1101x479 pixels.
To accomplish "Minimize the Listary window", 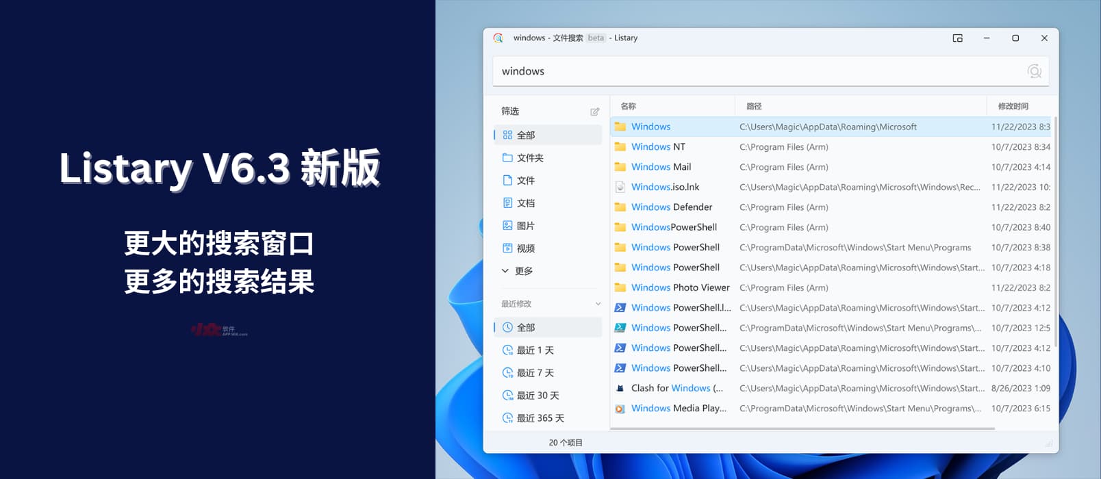I will [987, 38].
